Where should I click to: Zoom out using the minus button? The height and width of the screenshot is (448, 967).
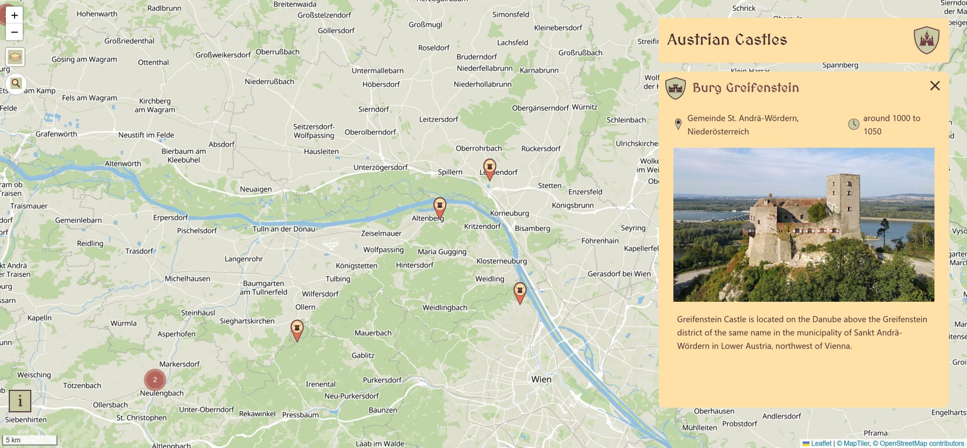(x=14, y=32)
